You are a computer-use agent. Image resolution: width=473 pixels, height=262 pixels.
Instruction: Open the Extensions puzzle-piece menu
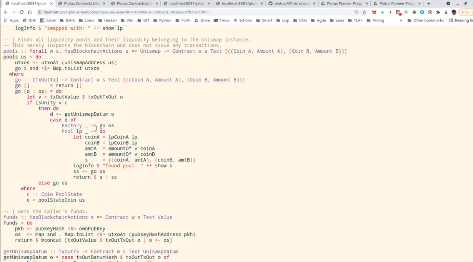click(x=438, y=12)
